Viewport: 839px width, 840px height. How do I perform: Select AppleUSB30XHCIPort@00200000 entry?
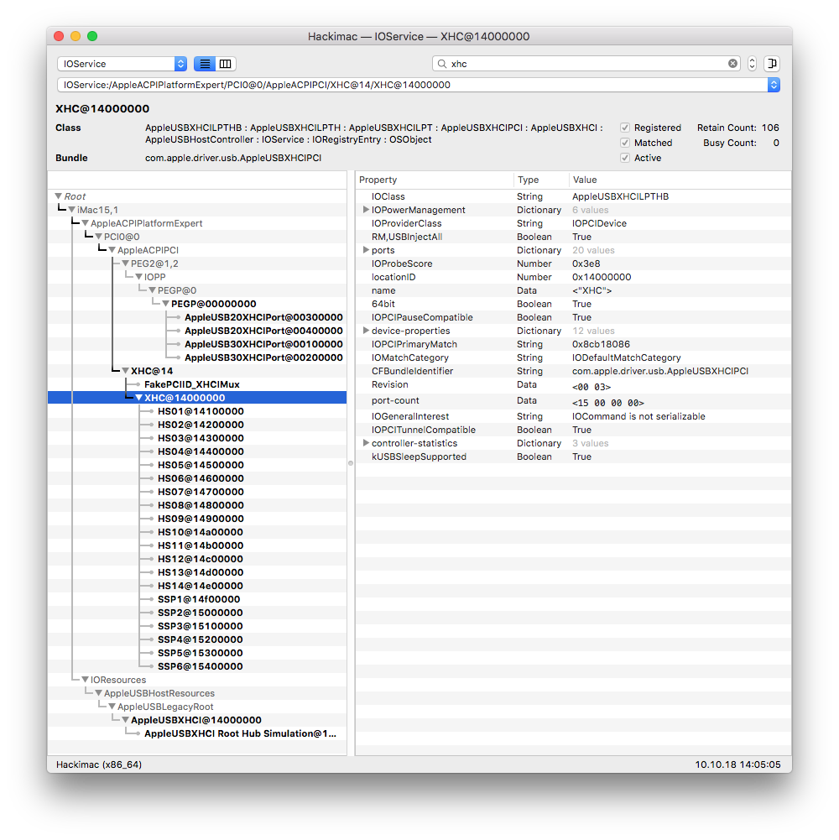click(x=263, y=357)
